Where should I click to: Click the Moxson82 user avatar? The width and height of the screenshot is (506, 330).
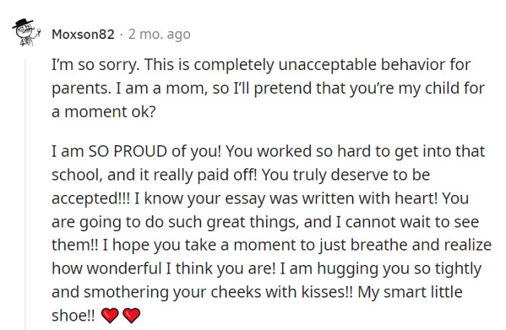point(27,32)
